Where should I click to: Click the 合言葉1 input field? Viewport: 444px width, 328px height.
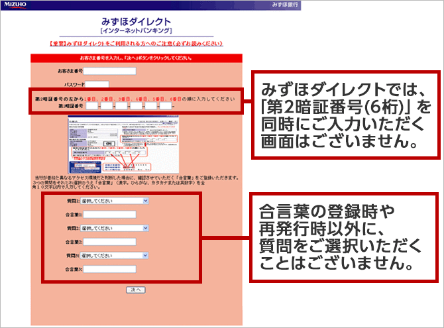coord(109,215)
